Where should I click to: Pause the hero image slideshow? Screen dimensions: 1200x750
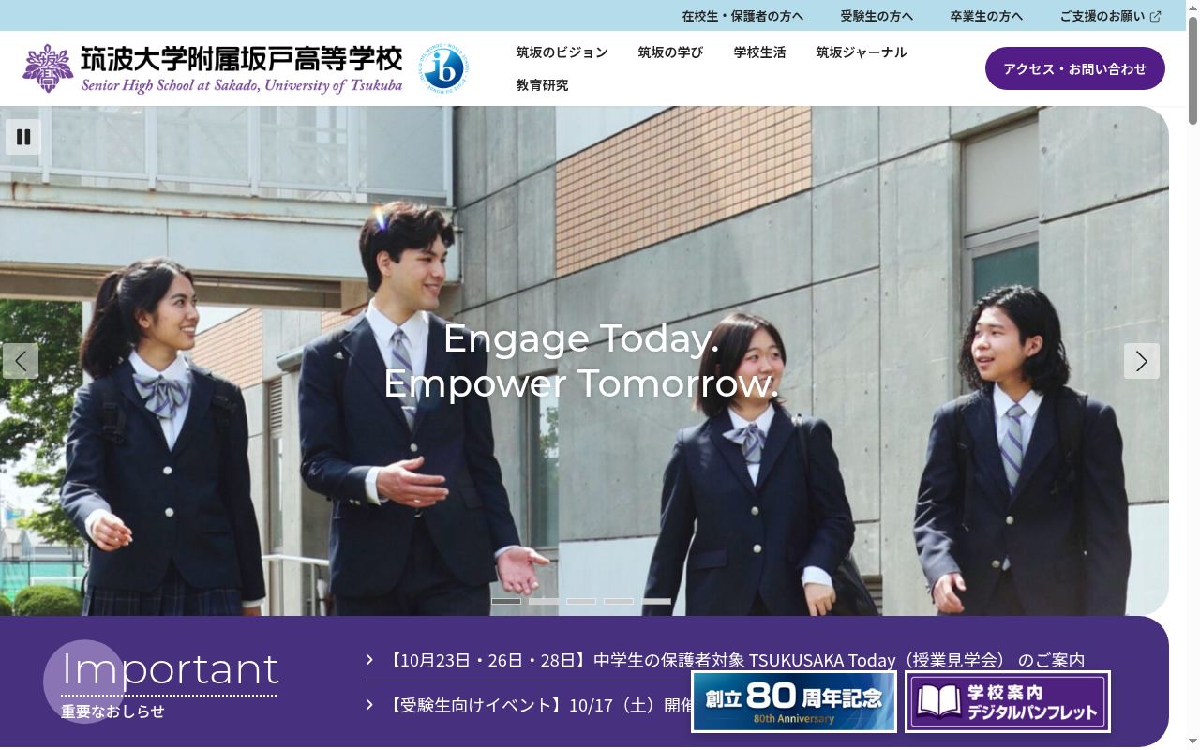click(x=23, y=137)
